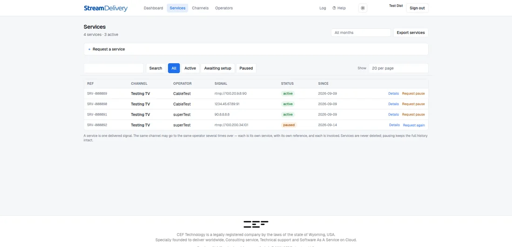Screen dimensions: 512x247
Task: Open the All months dropdown
Action: tap(361, 33)
